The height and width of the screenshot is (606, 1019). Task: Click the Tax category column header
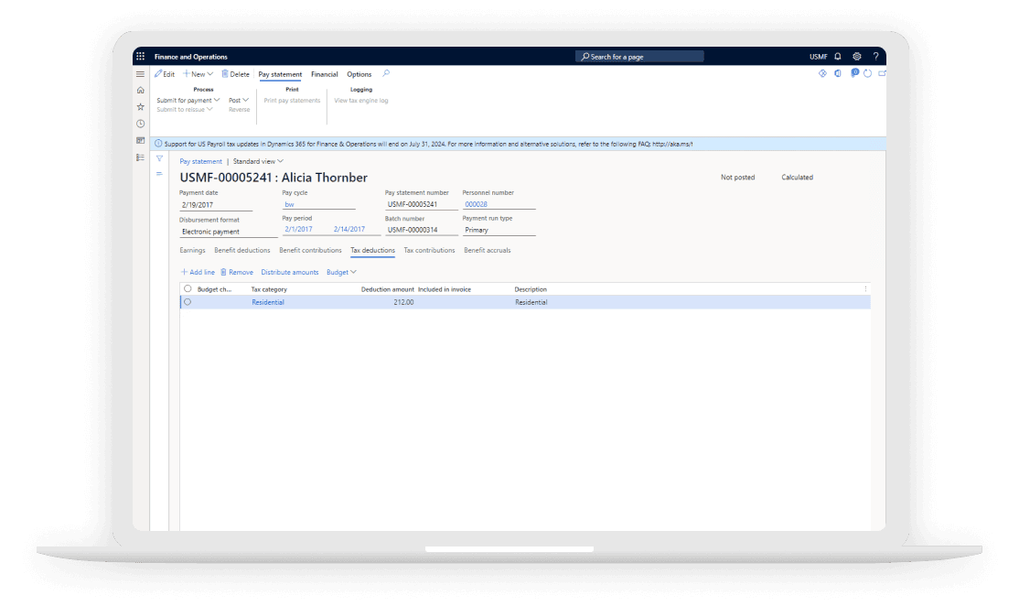point(269,289)
